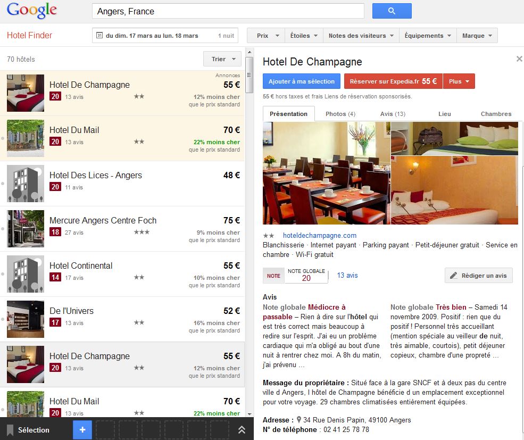Open the hoteldechampagne.com link
524x440 pixels.
(x=320, y=235)
